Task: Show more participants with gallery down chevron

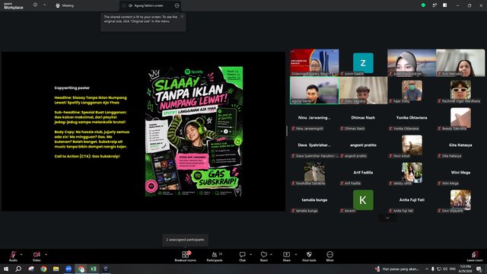Action: (387, 218)
